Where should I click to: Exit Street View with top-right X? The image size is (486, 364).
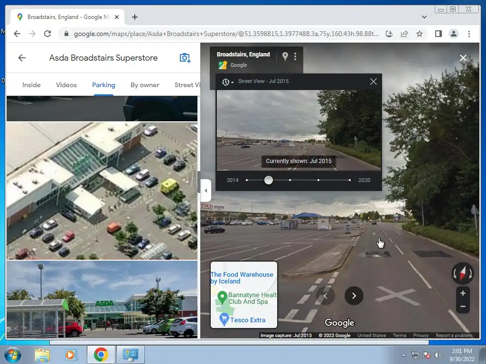coord(463,58)
